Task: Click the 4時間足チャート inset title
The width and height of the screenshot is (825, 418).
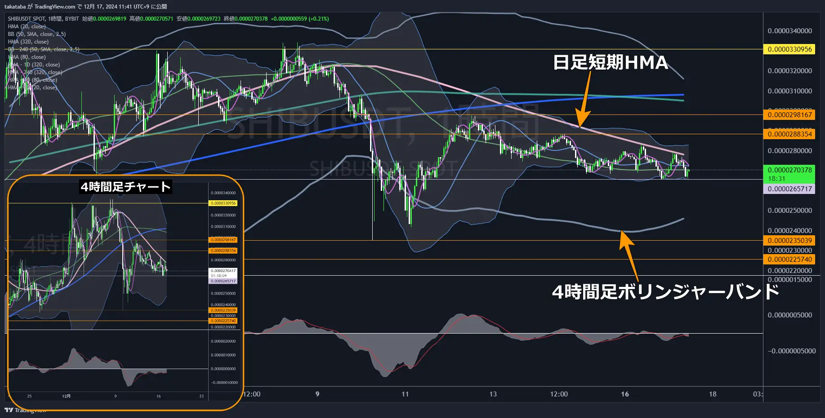Action: click(125, 187)
